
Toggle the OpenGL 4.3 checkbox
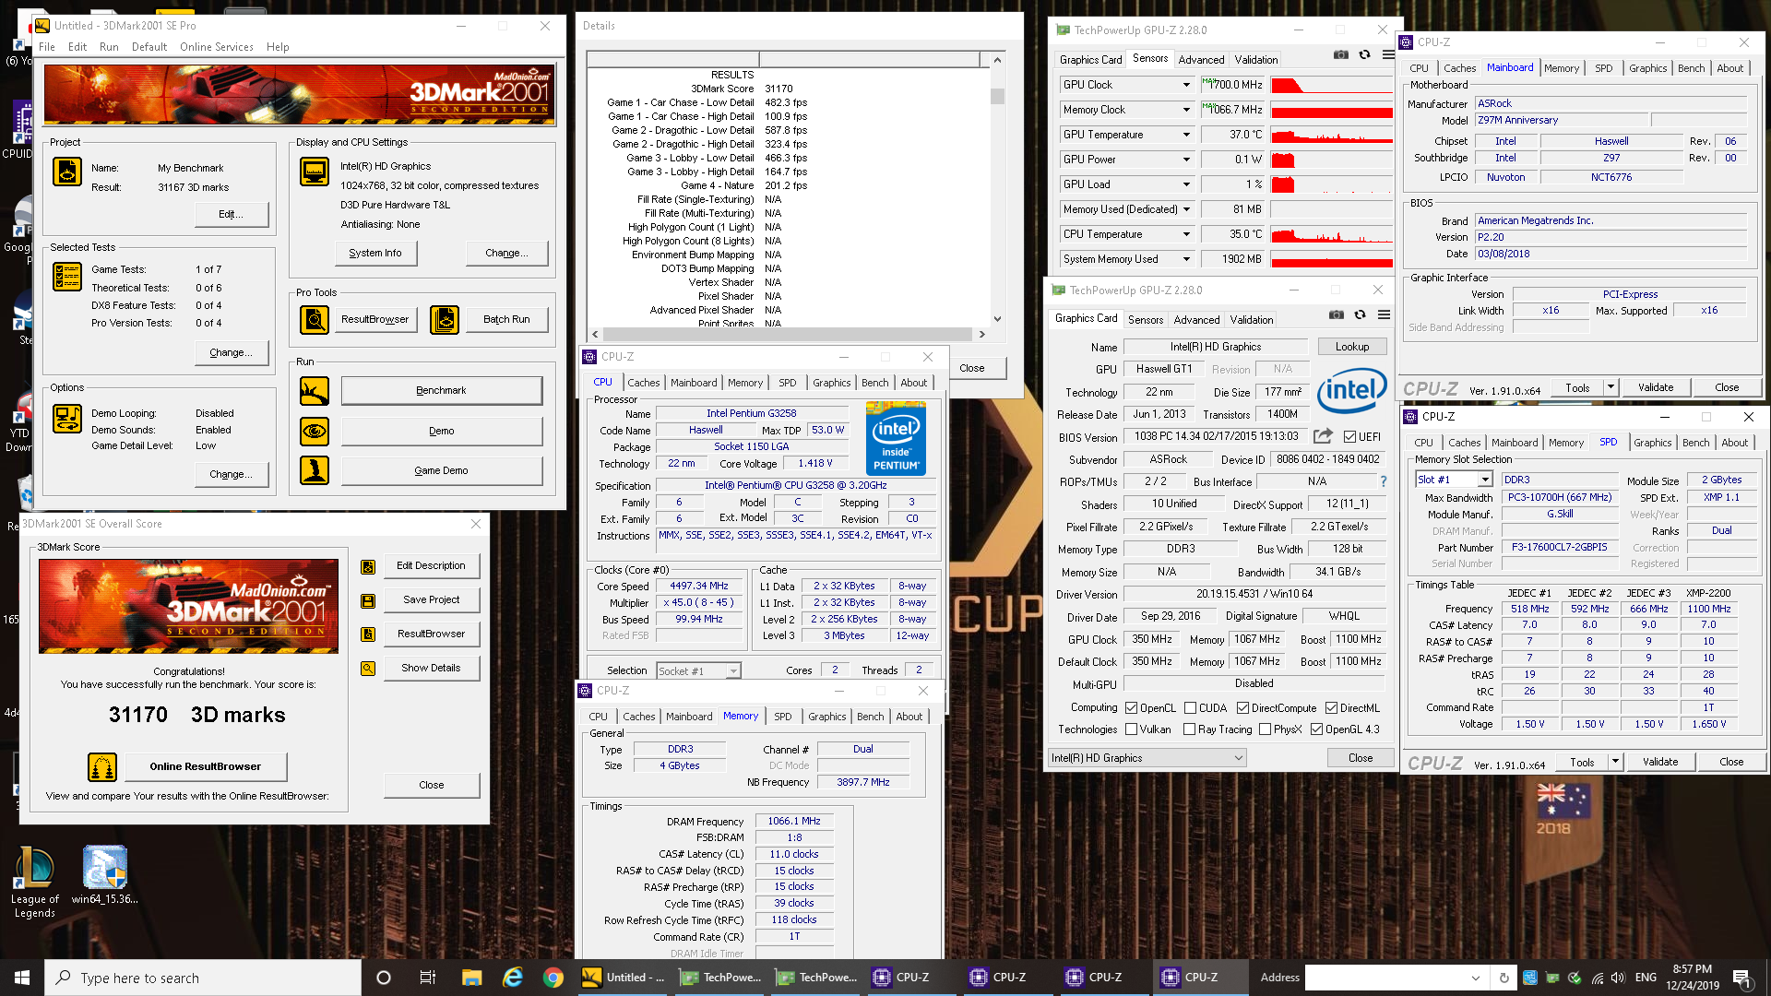pos(1316,729)
